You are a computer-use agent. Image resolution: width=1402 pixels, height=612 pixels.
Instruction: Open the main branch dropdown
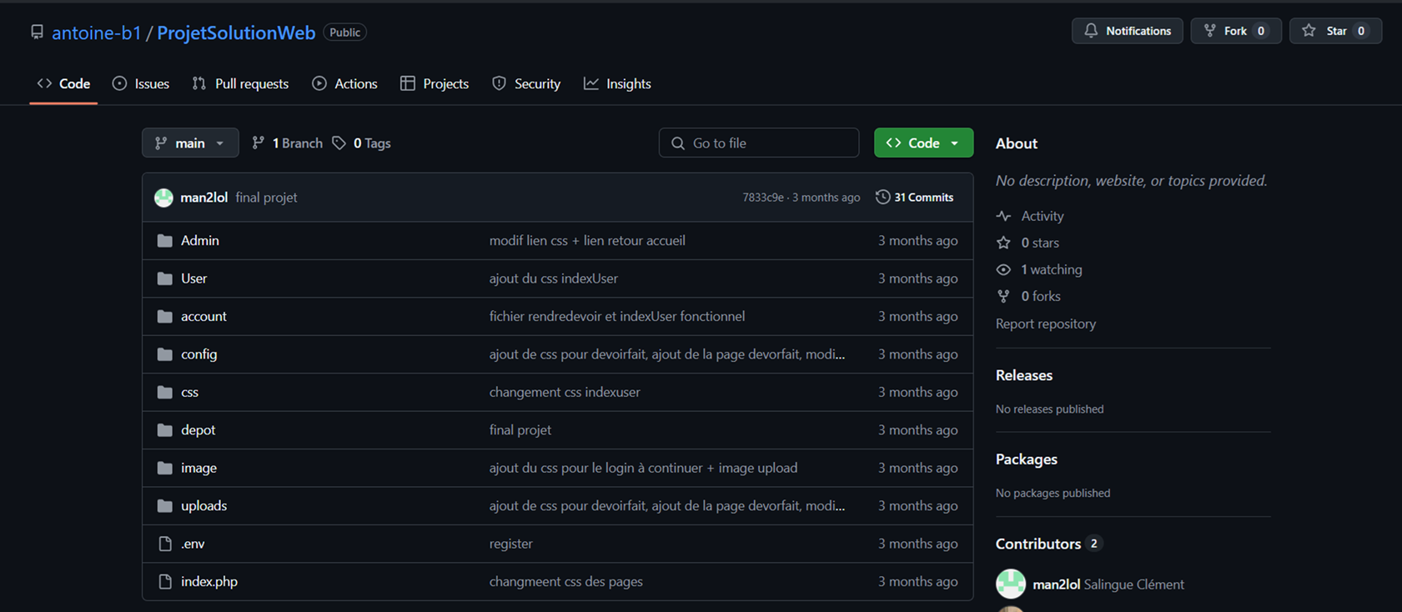coord(190,143)
